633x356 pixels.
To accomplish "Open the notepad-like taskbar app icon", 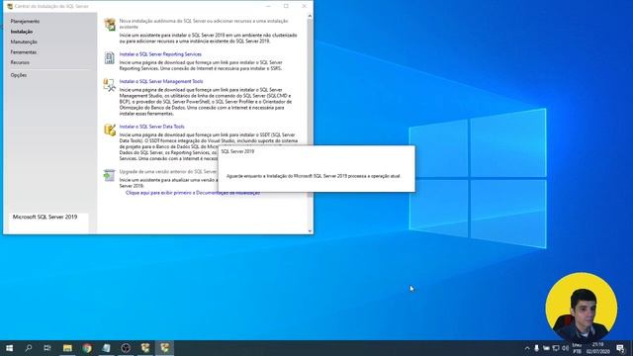I will (x=106, y=348).
